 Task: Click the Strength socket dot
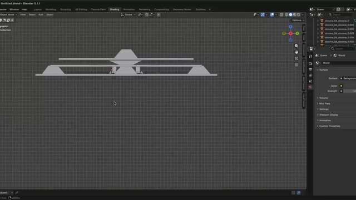coord(341,91)
